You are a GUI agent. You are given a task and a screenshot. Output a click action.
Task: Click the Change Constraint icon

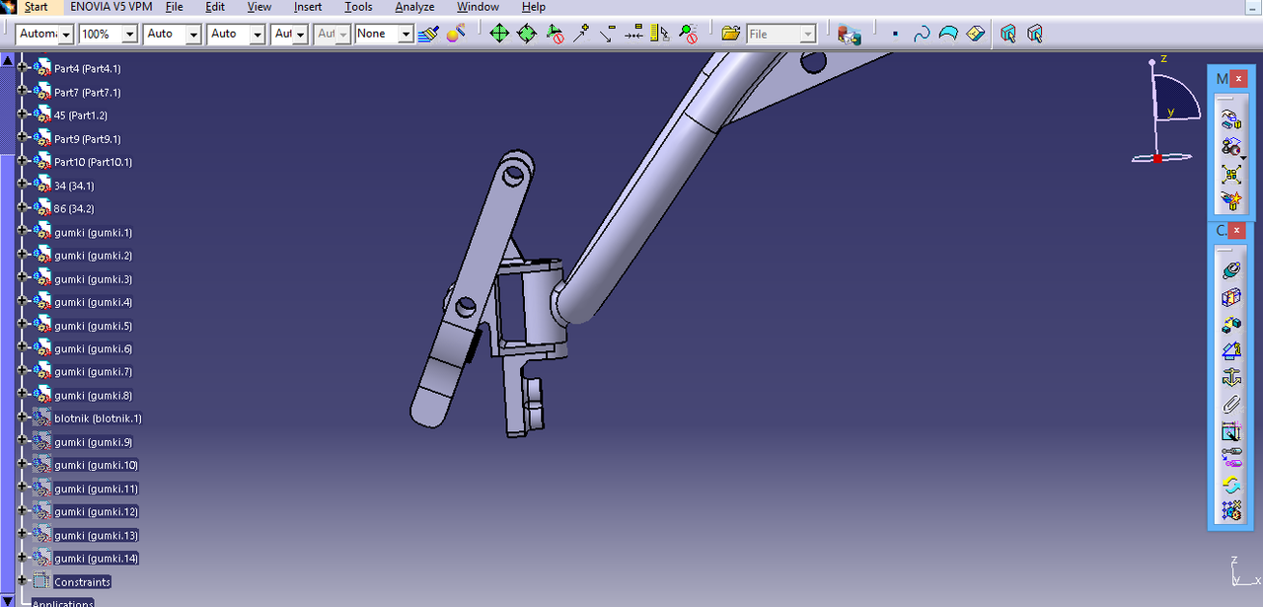[1230, 484]
